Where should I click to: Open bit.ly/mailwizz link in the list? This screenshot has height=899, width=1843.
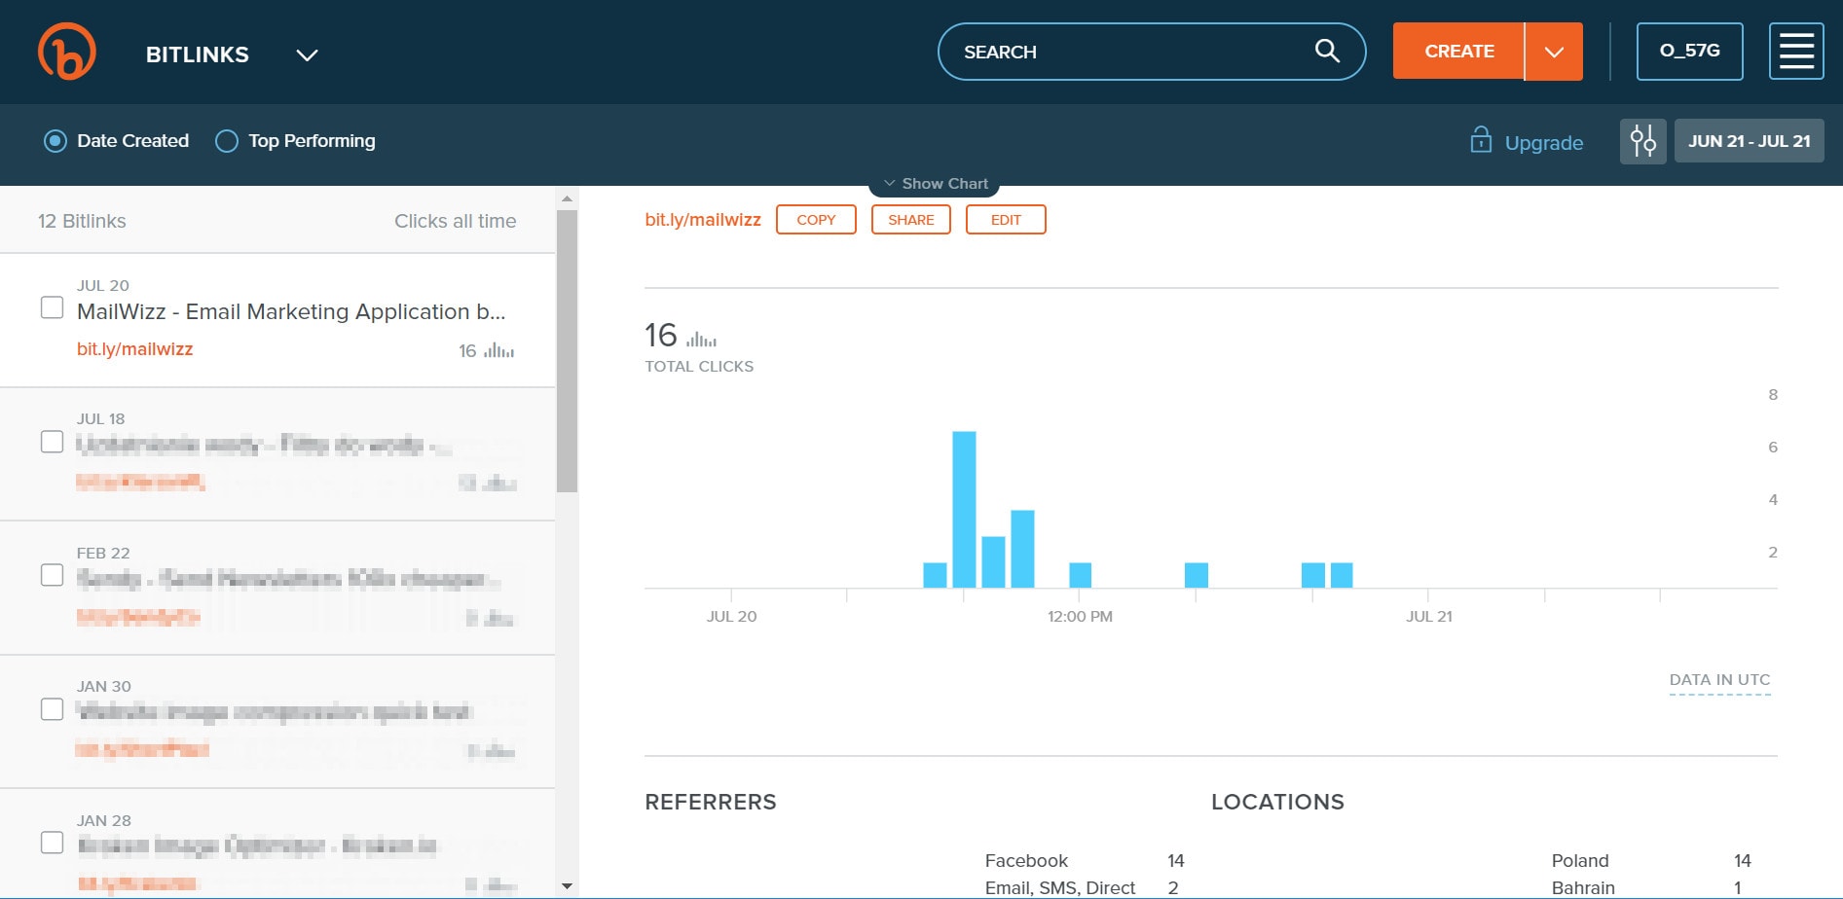pos(134,349)
